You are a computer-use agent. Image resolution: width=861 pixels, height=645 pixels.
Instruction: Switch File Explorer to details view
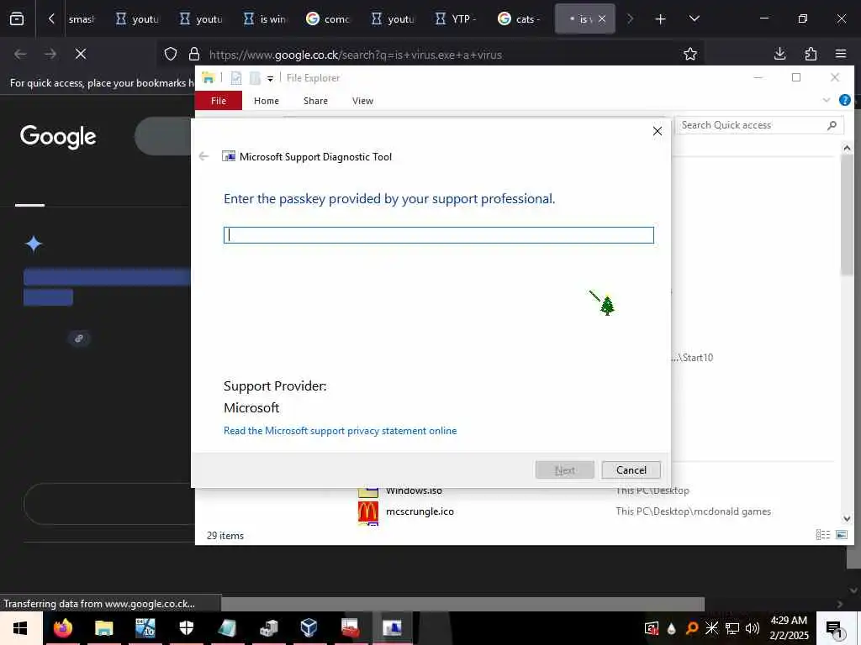tap(822, 535)
